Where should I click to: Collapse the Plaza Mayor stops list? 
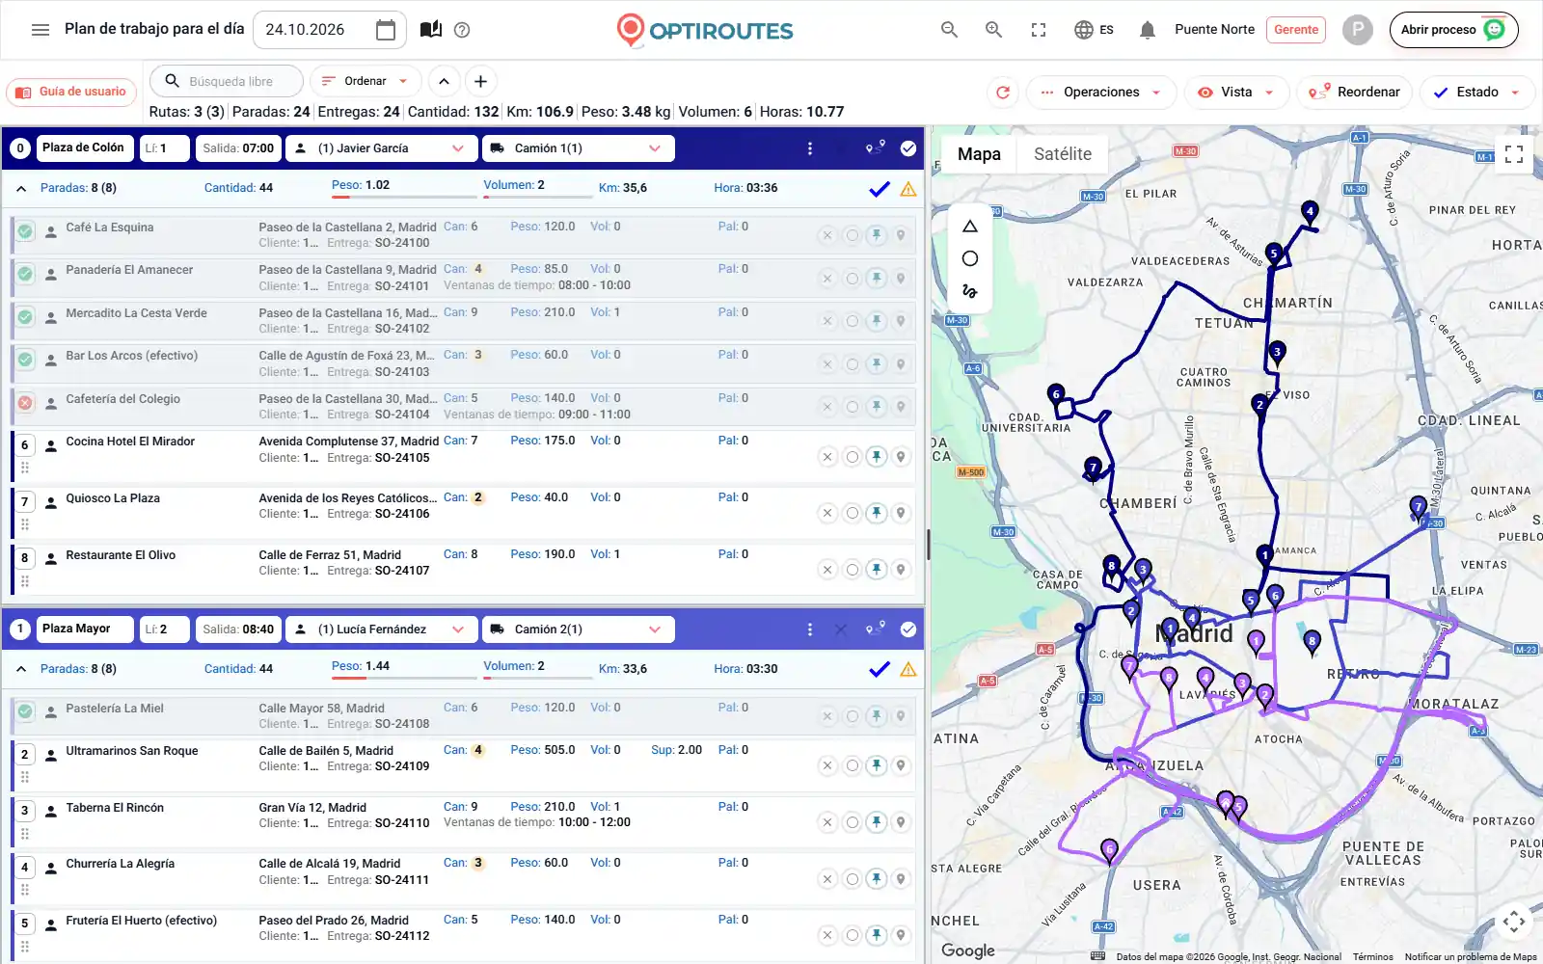point(21,669)
